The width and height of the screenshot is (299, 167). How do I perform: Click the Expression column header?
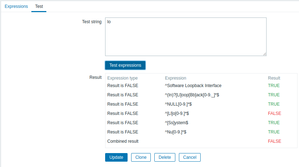[x=175, y=78]
